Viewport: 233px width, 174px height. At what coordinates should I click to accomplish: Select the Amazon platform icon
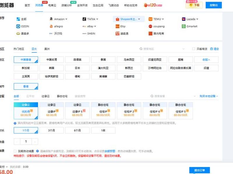[51, 19]
